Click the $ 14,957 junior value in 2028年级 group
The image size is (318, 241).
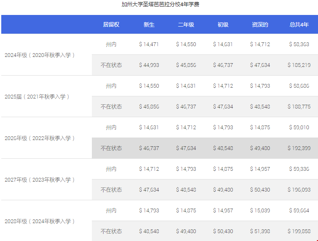(223, 210)
